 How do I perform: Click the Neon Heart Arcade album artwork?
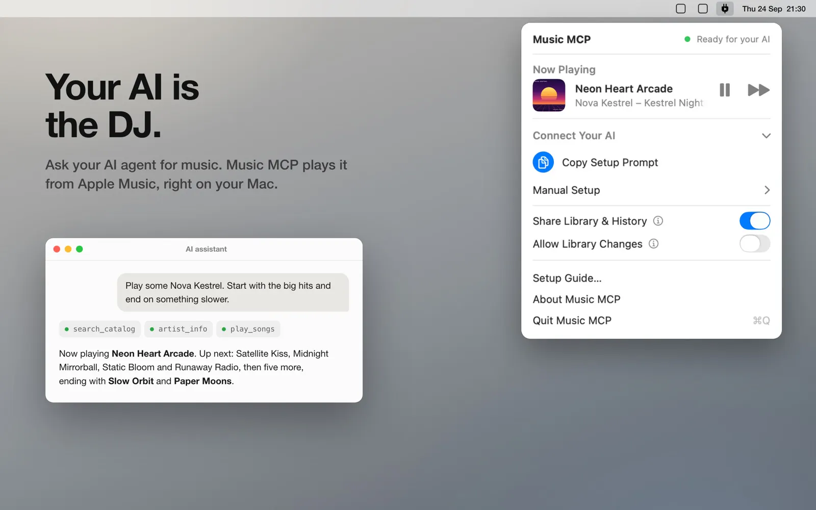click(549, 95)
